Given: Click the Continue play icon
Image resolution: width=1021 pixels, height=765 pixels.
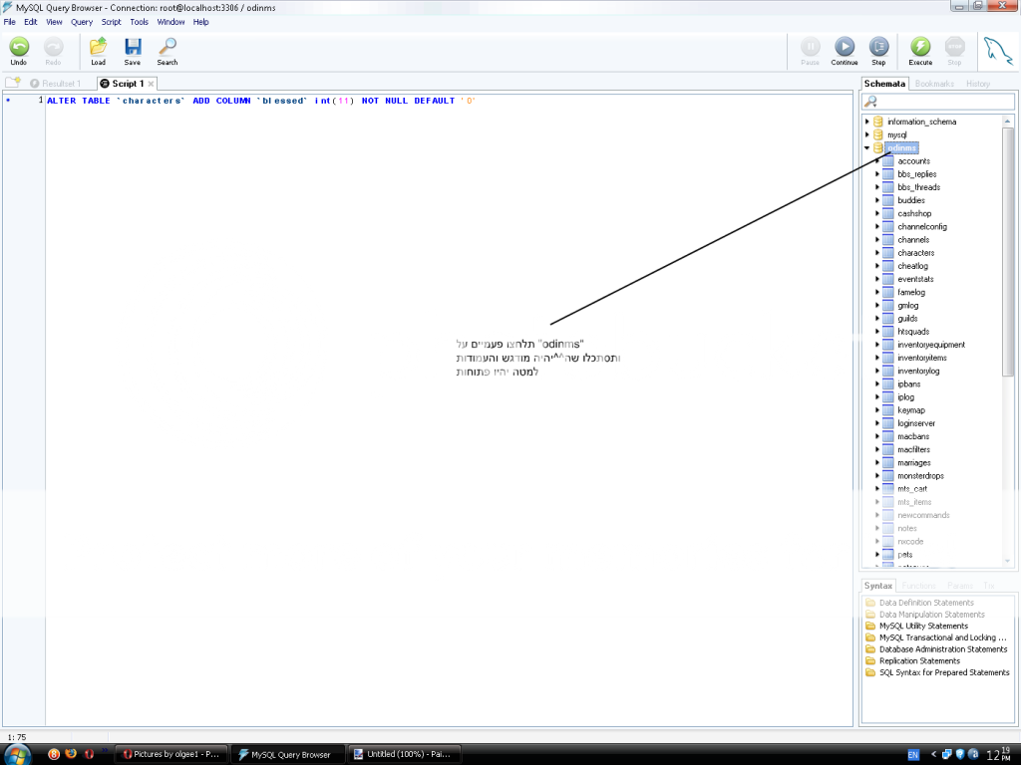Looking at the screenshot, I should pos(845,47).
